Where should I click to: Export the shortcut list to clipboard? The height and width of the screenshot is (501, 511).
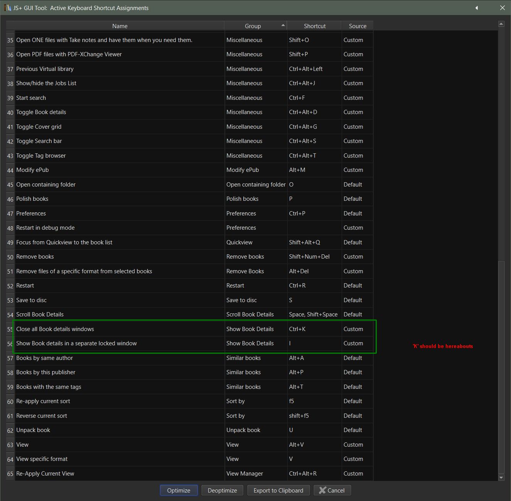pyautogui.click(x=278, y=490)
